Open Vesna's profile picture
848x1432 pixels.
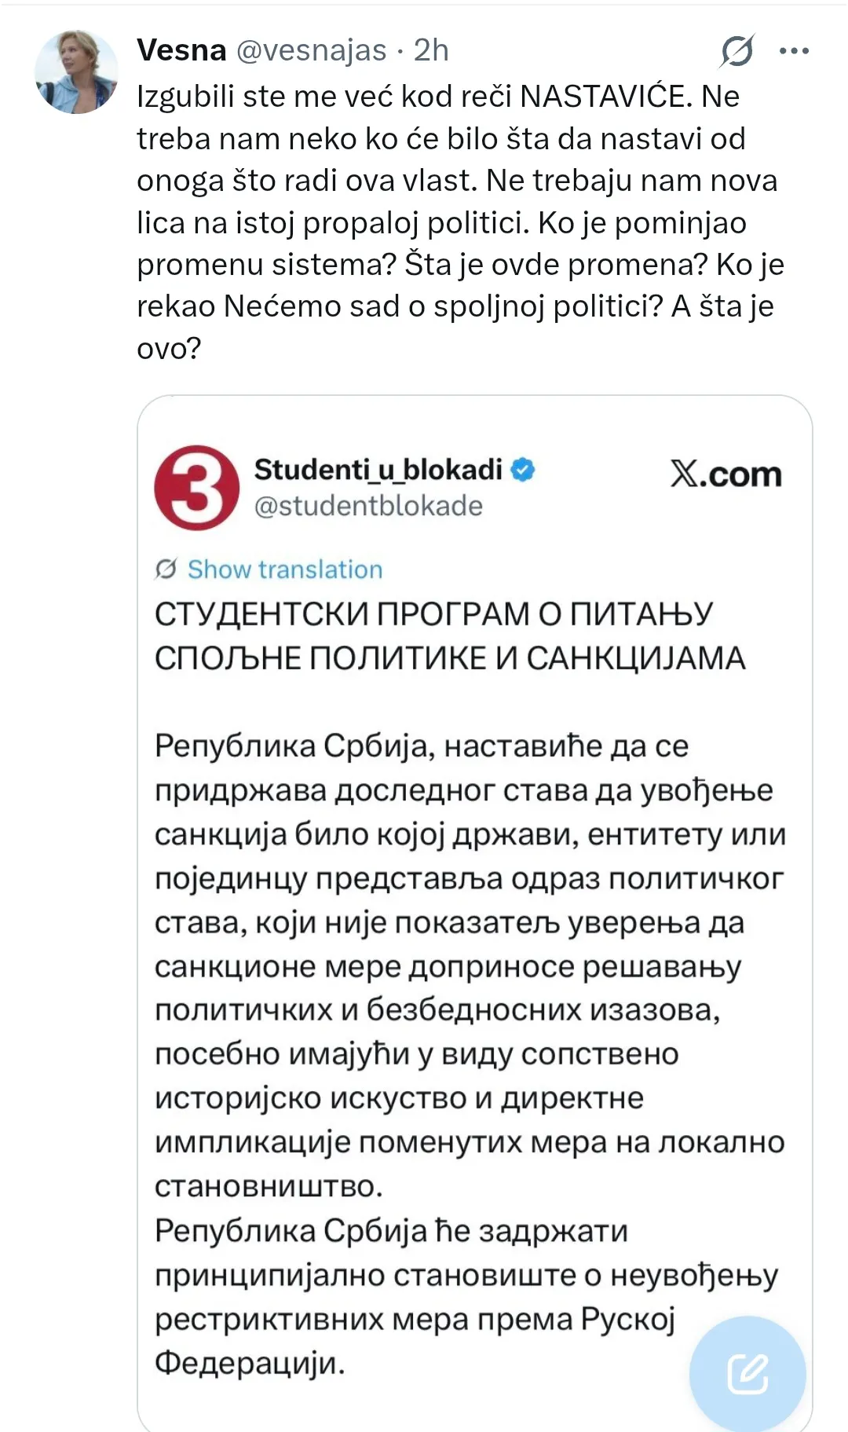coord(76,73)
